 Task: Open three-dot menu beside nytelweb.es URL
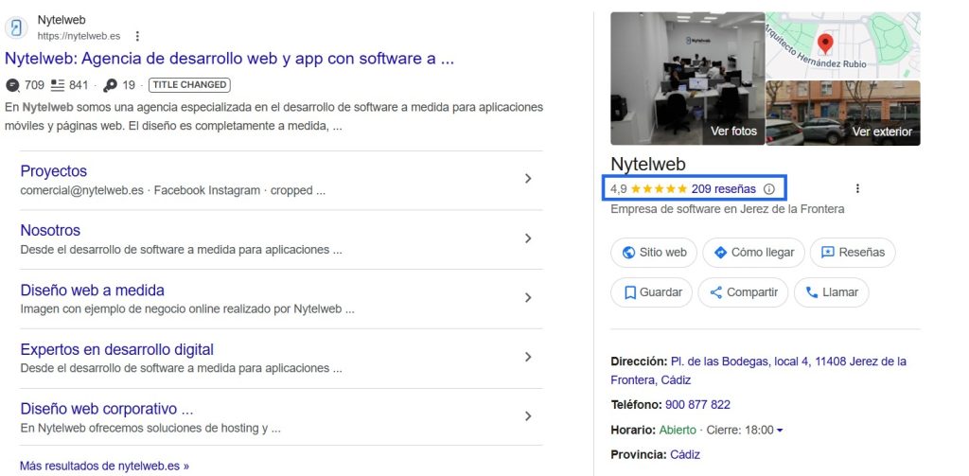pyautogui.click(x=137, y=36)
